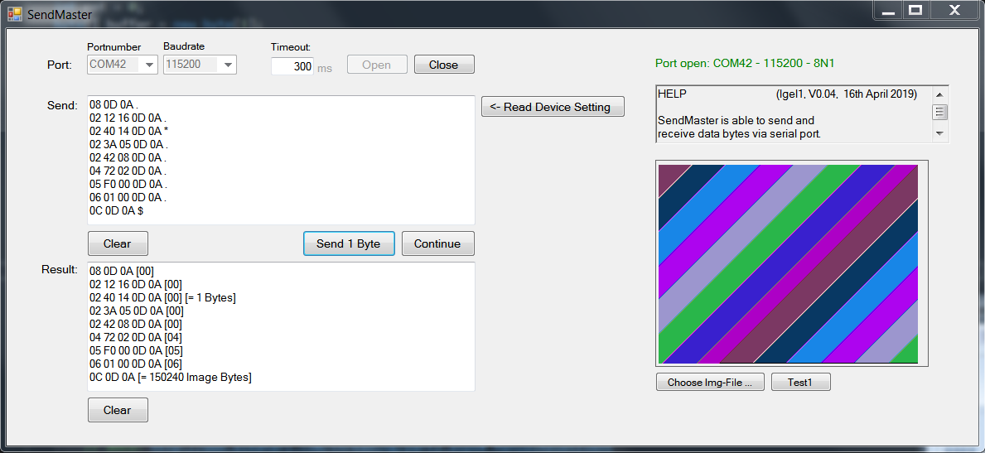This screenshot has height=453, width=985.
Task: Click the Continue button
Action: tap(438, 243)
